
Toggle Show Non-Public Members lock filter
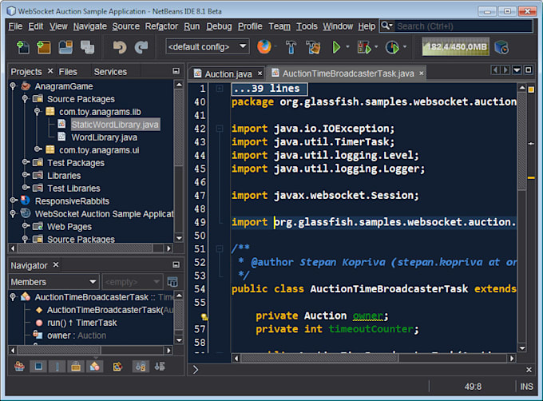coord(77,367)
